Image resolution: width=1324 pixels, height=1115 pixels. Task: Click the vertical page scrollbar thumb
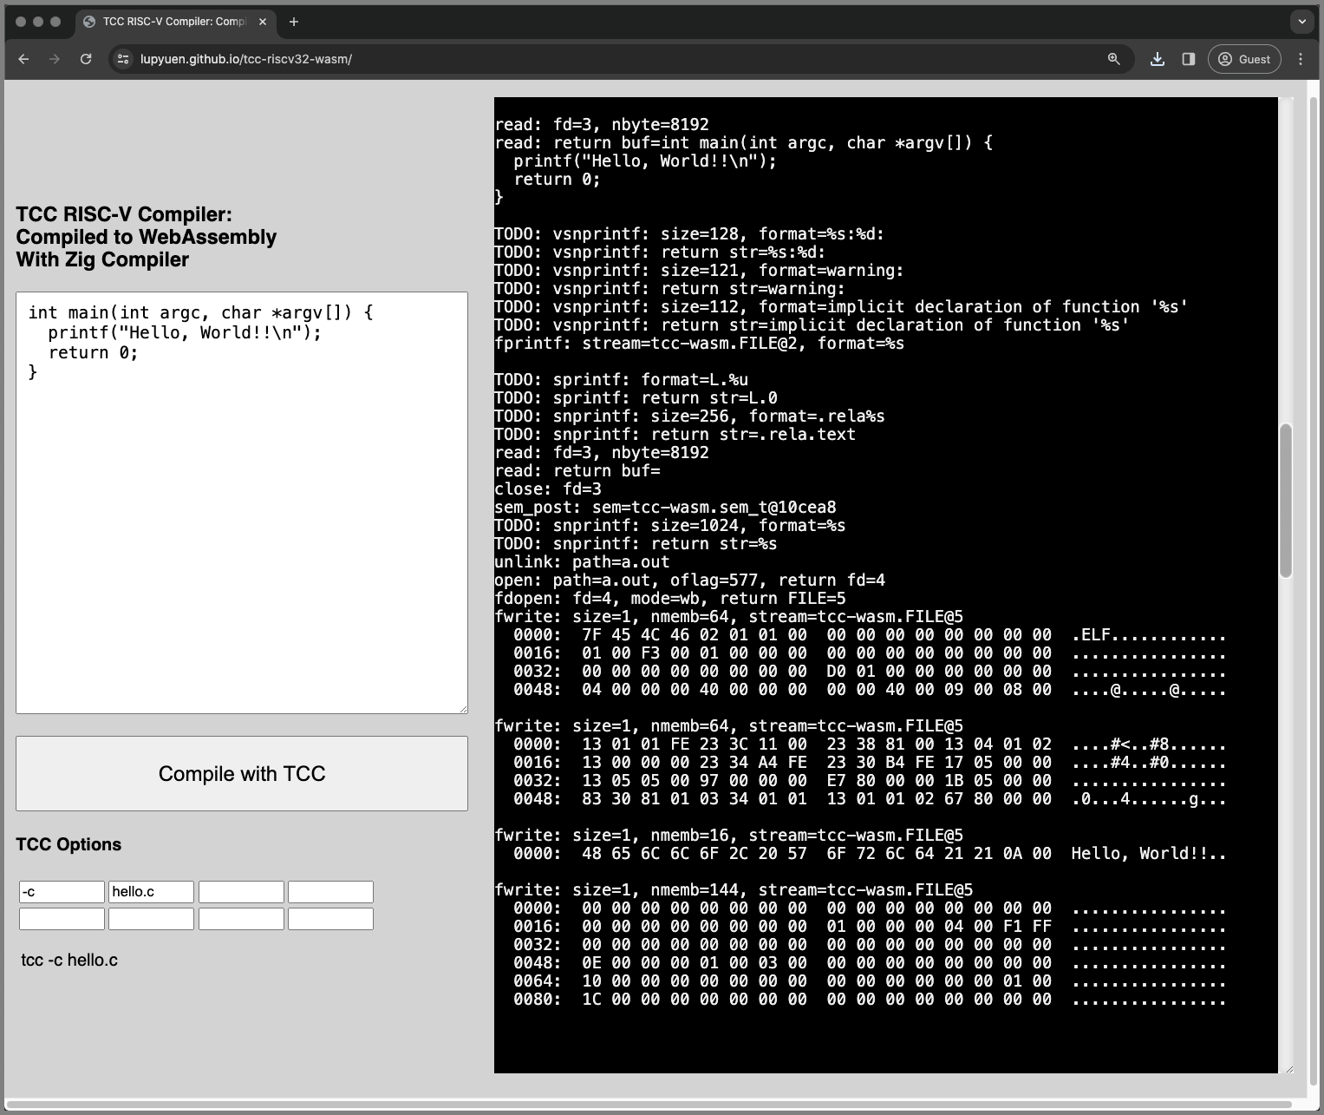(1286, 501)
